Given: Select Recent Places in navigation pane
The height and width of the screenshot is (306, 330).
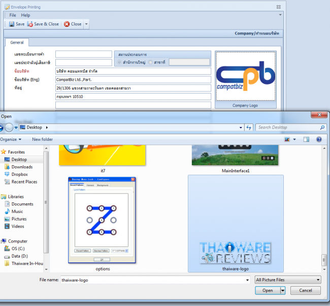Looking at the screenshot, I should pyautogui.click(x=24, y=181).
